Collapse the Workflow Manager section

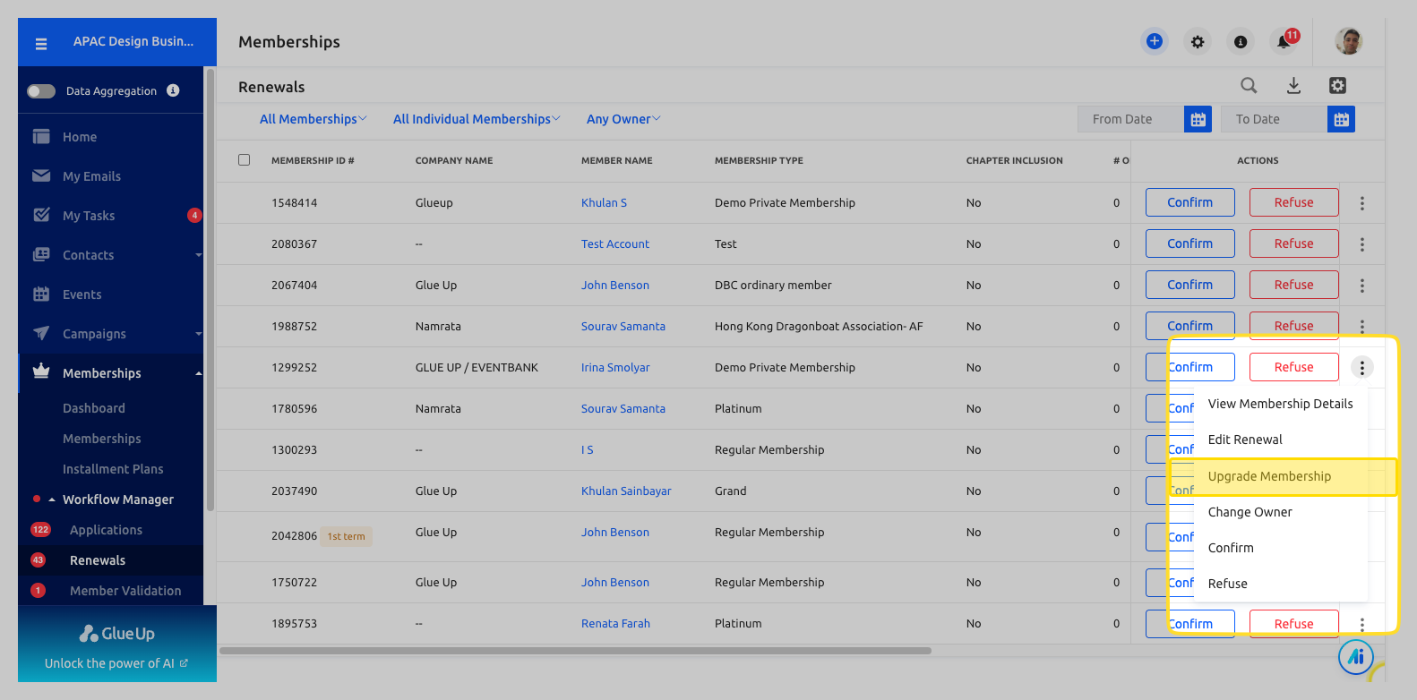click(x=52, y=499)
